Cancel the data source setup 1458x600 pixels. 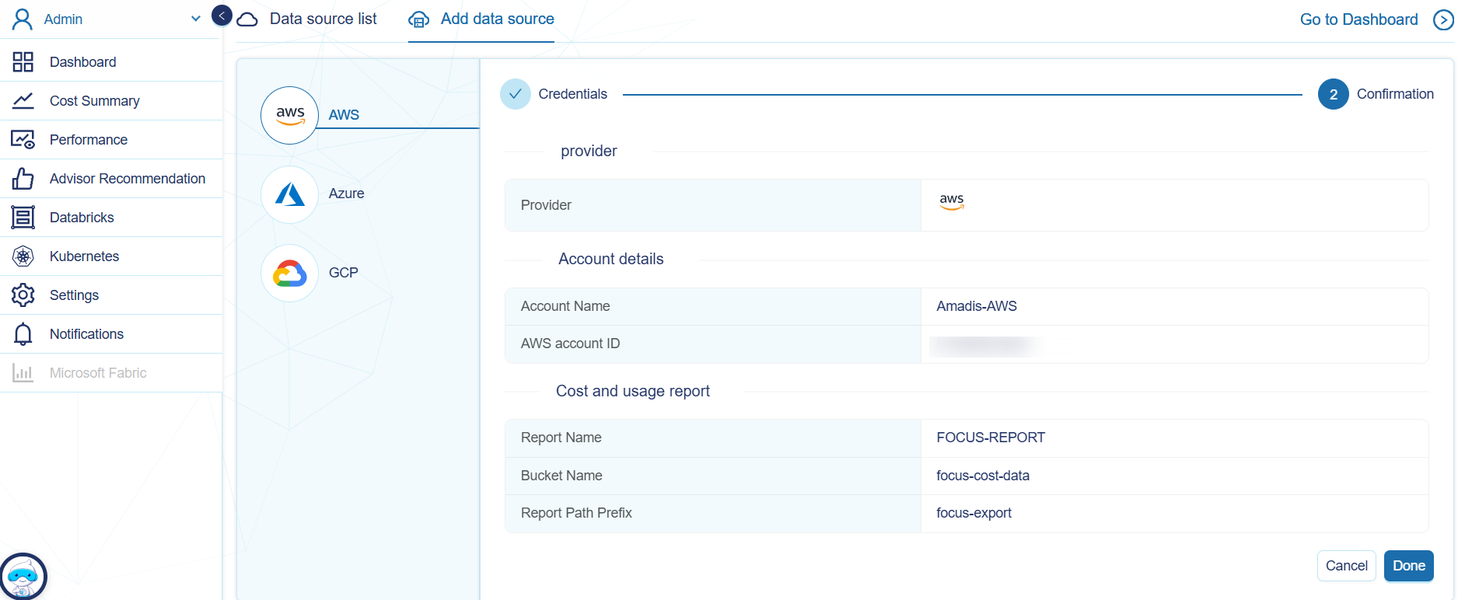[x=1346, y=566]
